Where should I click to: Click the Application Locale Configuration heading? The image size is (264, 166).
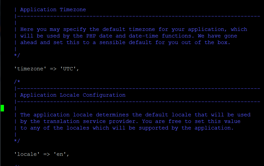(x=73, y=95)
